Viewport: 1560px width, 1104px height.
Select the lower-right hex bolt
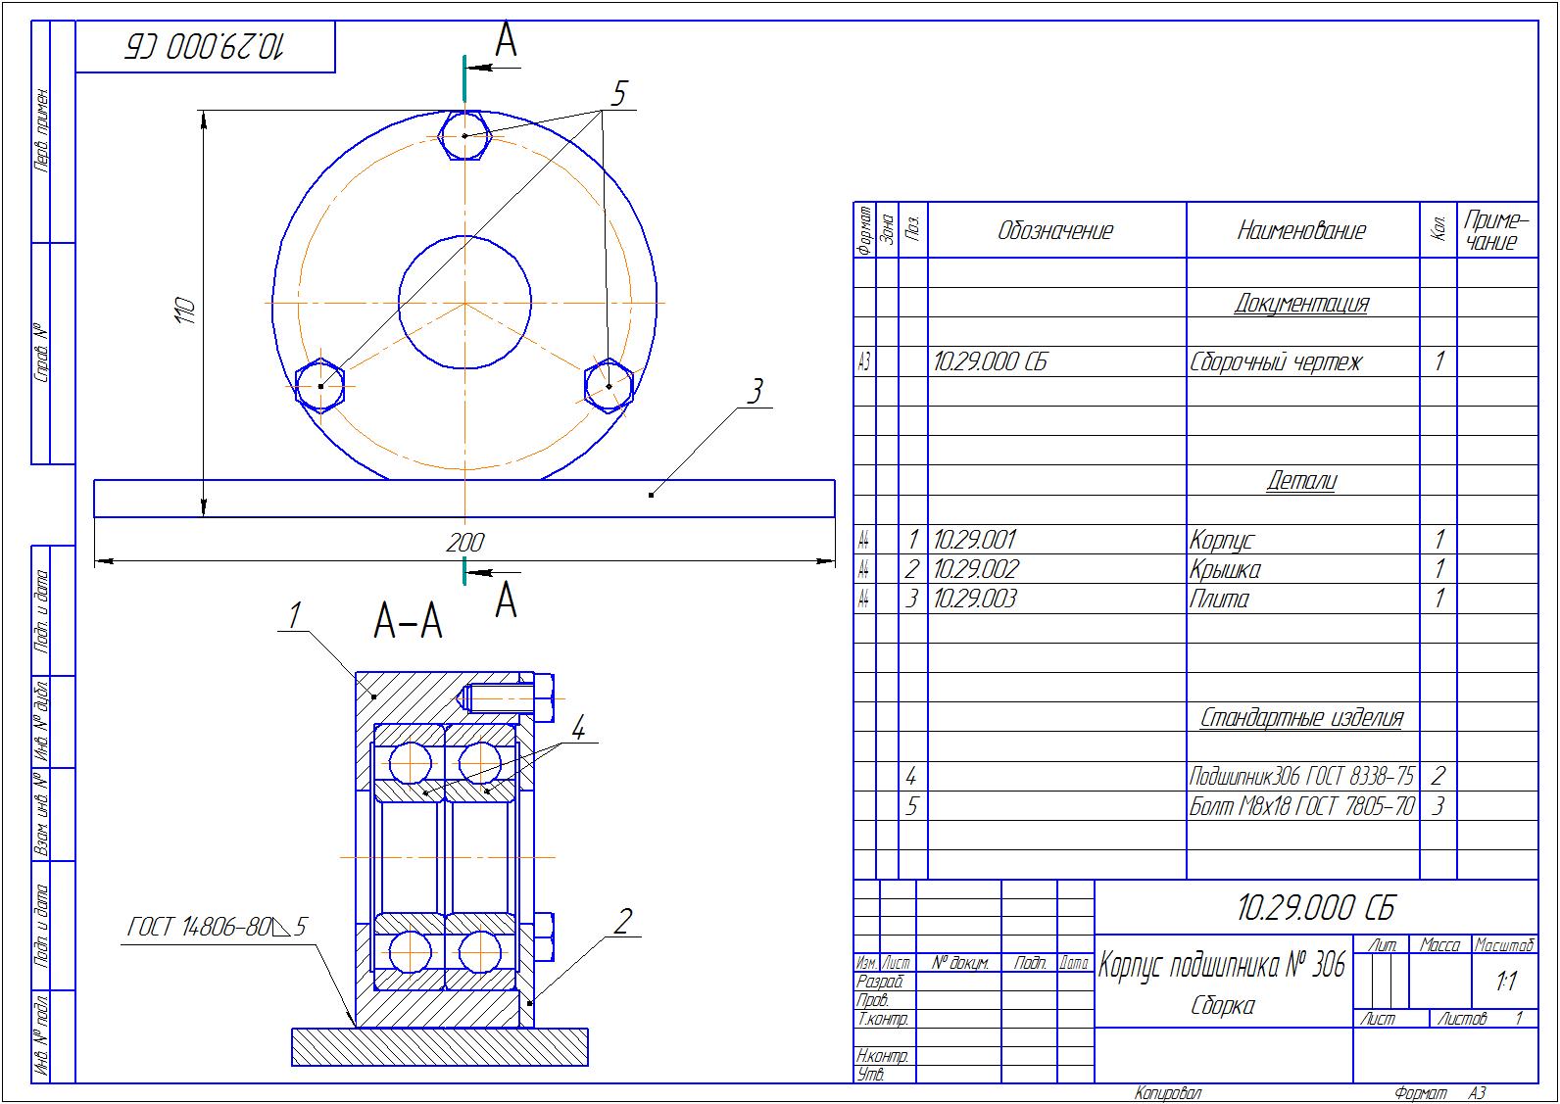pos(609,385)
